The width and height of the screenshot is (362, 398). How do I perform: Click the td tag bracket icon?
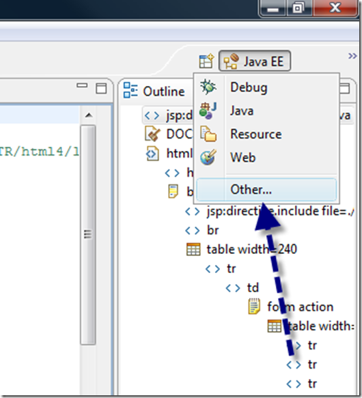click(233, 288)
